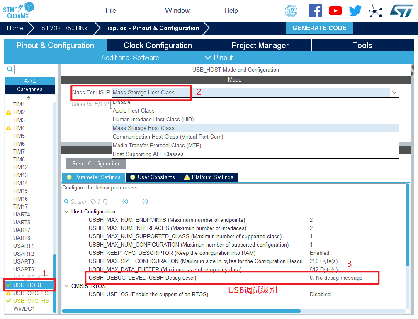Open the YouTube icon link
The image size is (418, 319).
[335, 11]
